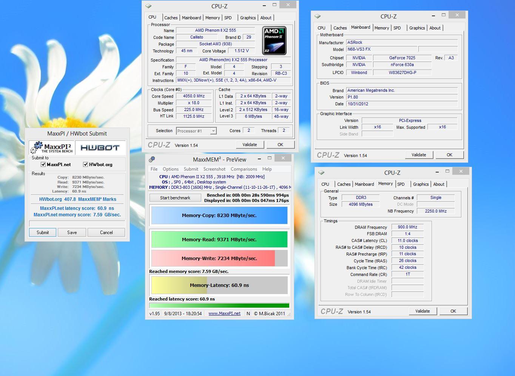The width and height of the screenshot is (515, 376).
Task: Open the Options menu in MaxxMEM
Action: coord(171,169)
